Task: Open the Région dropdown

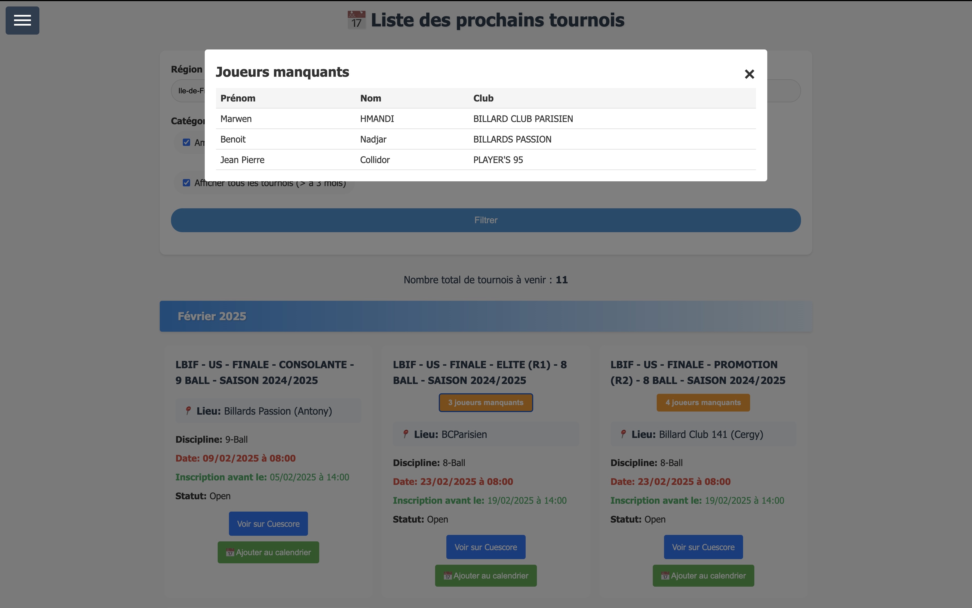Action: coord(188,91)
